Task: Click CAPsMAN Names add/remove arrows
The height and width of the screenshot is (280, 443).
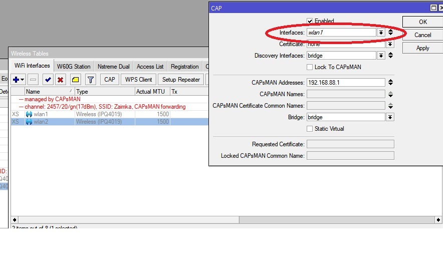Action: pos(390,94)
